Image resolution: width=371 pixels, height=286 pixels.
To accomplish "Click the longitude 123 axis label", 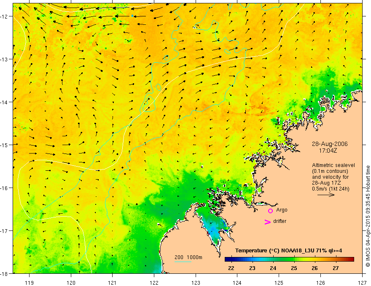I will [x=196, y=283].
